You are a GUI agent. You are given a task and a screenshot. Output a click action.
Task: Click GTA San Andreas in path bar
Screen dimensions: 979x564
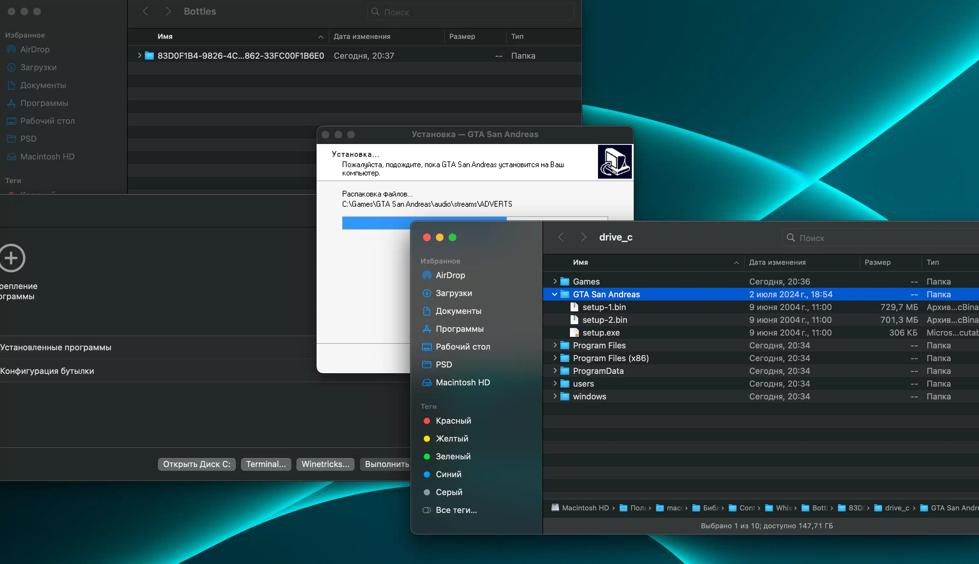pos(949,508)
